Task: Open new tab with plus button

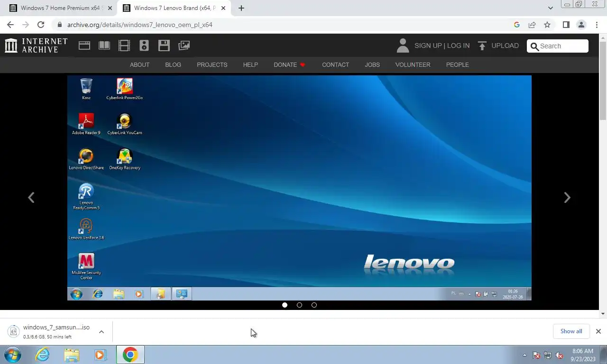Action: [241, 8]
